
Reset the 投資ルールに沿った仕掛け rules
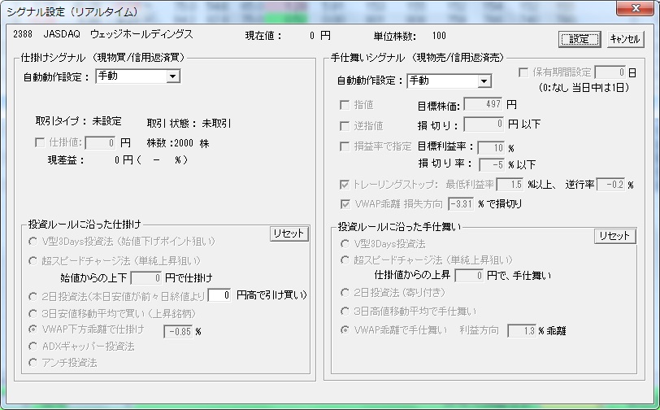(289, 233)
